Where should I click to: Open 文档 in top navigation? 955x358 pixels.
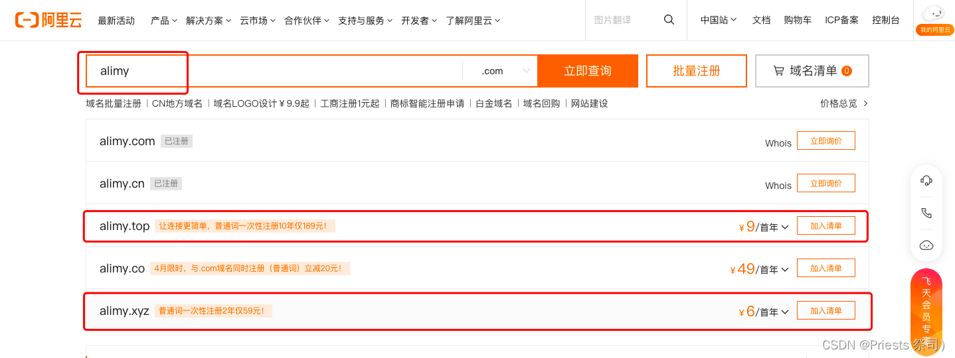[761, 20]
